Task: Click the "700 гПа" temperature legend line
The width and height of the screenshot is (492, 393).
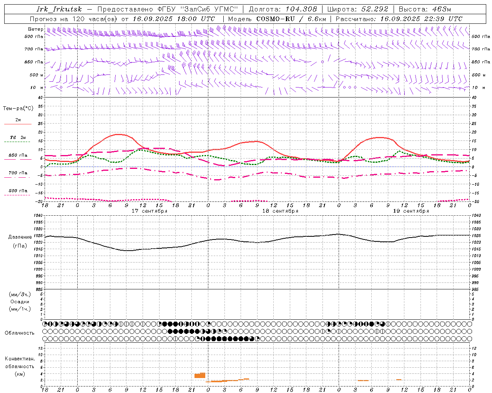Action: [17, 177]
